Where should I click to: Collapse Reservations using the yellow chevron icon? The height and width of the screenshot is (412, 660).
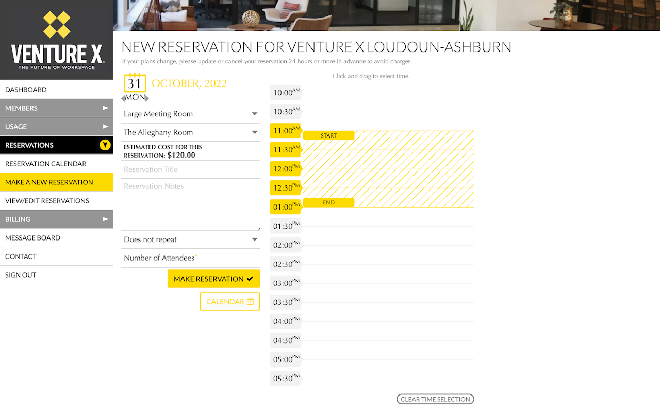coord(105,145)
